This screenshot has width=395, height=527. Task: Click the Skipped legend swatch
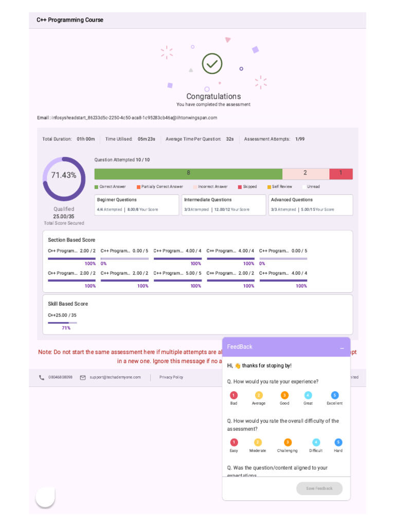tap(240, 187)
